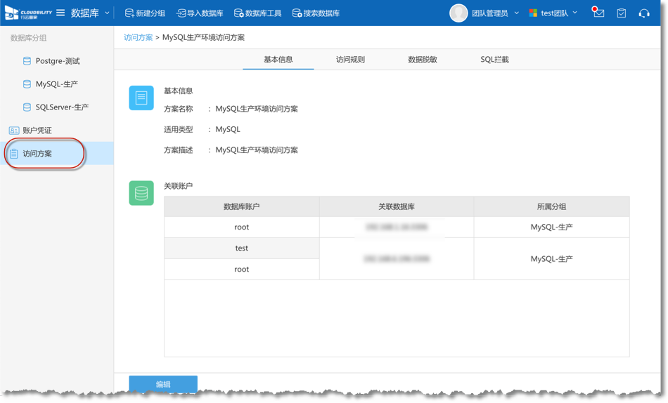Open 账户凭证 in the sidebar
Screen dimensions: 668x403
(37, 131)
